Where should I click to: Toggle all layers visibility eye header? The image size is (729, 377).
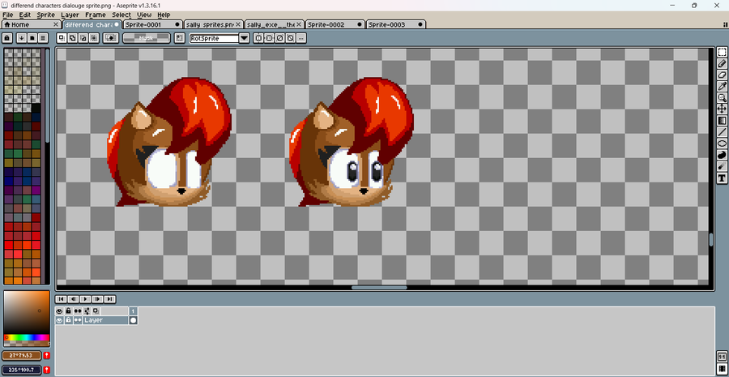click(x=59, y=311)
